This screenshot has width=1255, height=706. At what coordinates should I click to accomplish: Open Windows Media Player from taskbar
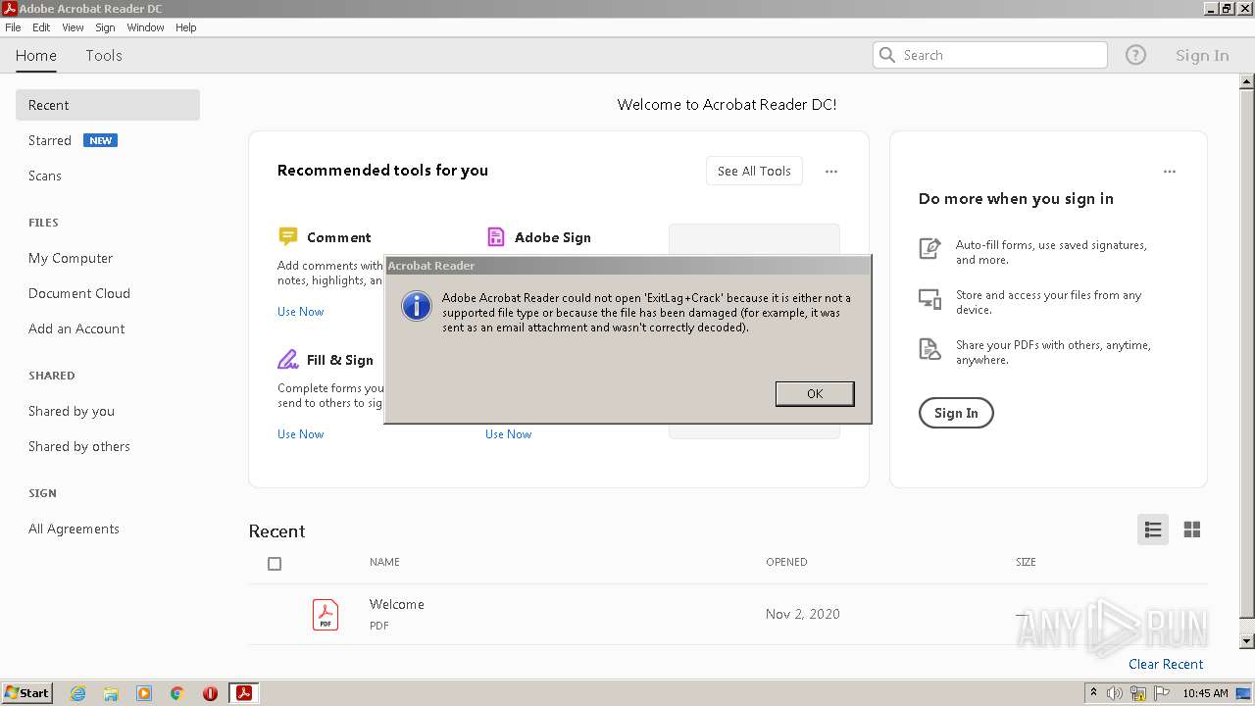pyautogui.click(x=144, y=693)
